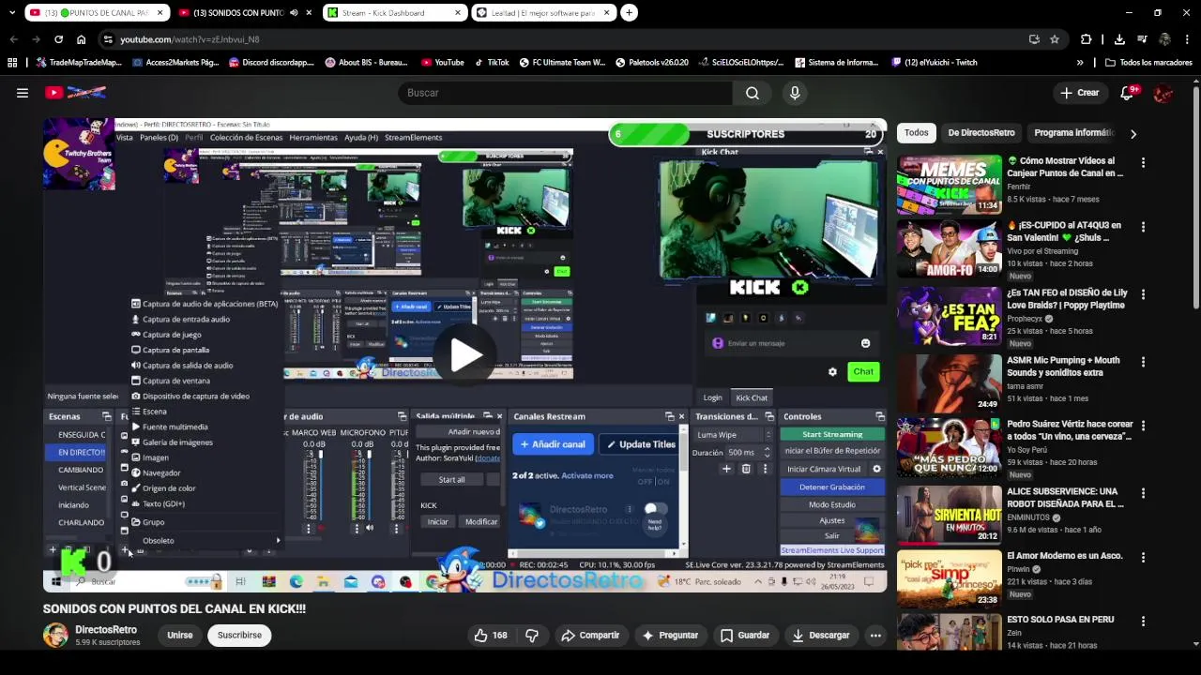Open options menu for Cómo Mostrar Vídeos video
The width and height of the screenshot is (1201, 675).
1143,163
